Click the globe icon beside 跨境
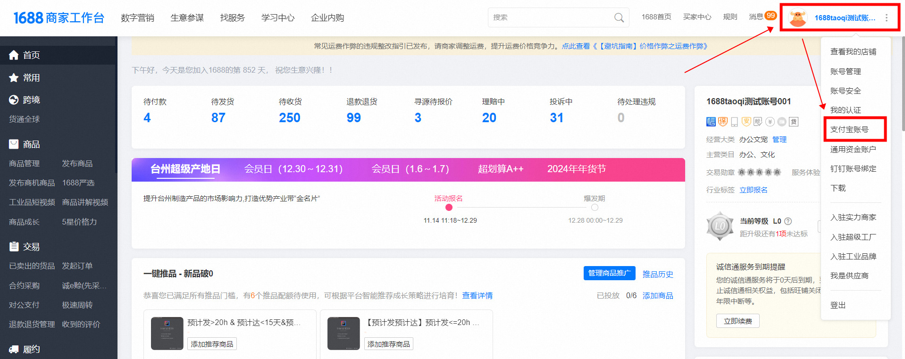905x359 pixels. (14, 100)
